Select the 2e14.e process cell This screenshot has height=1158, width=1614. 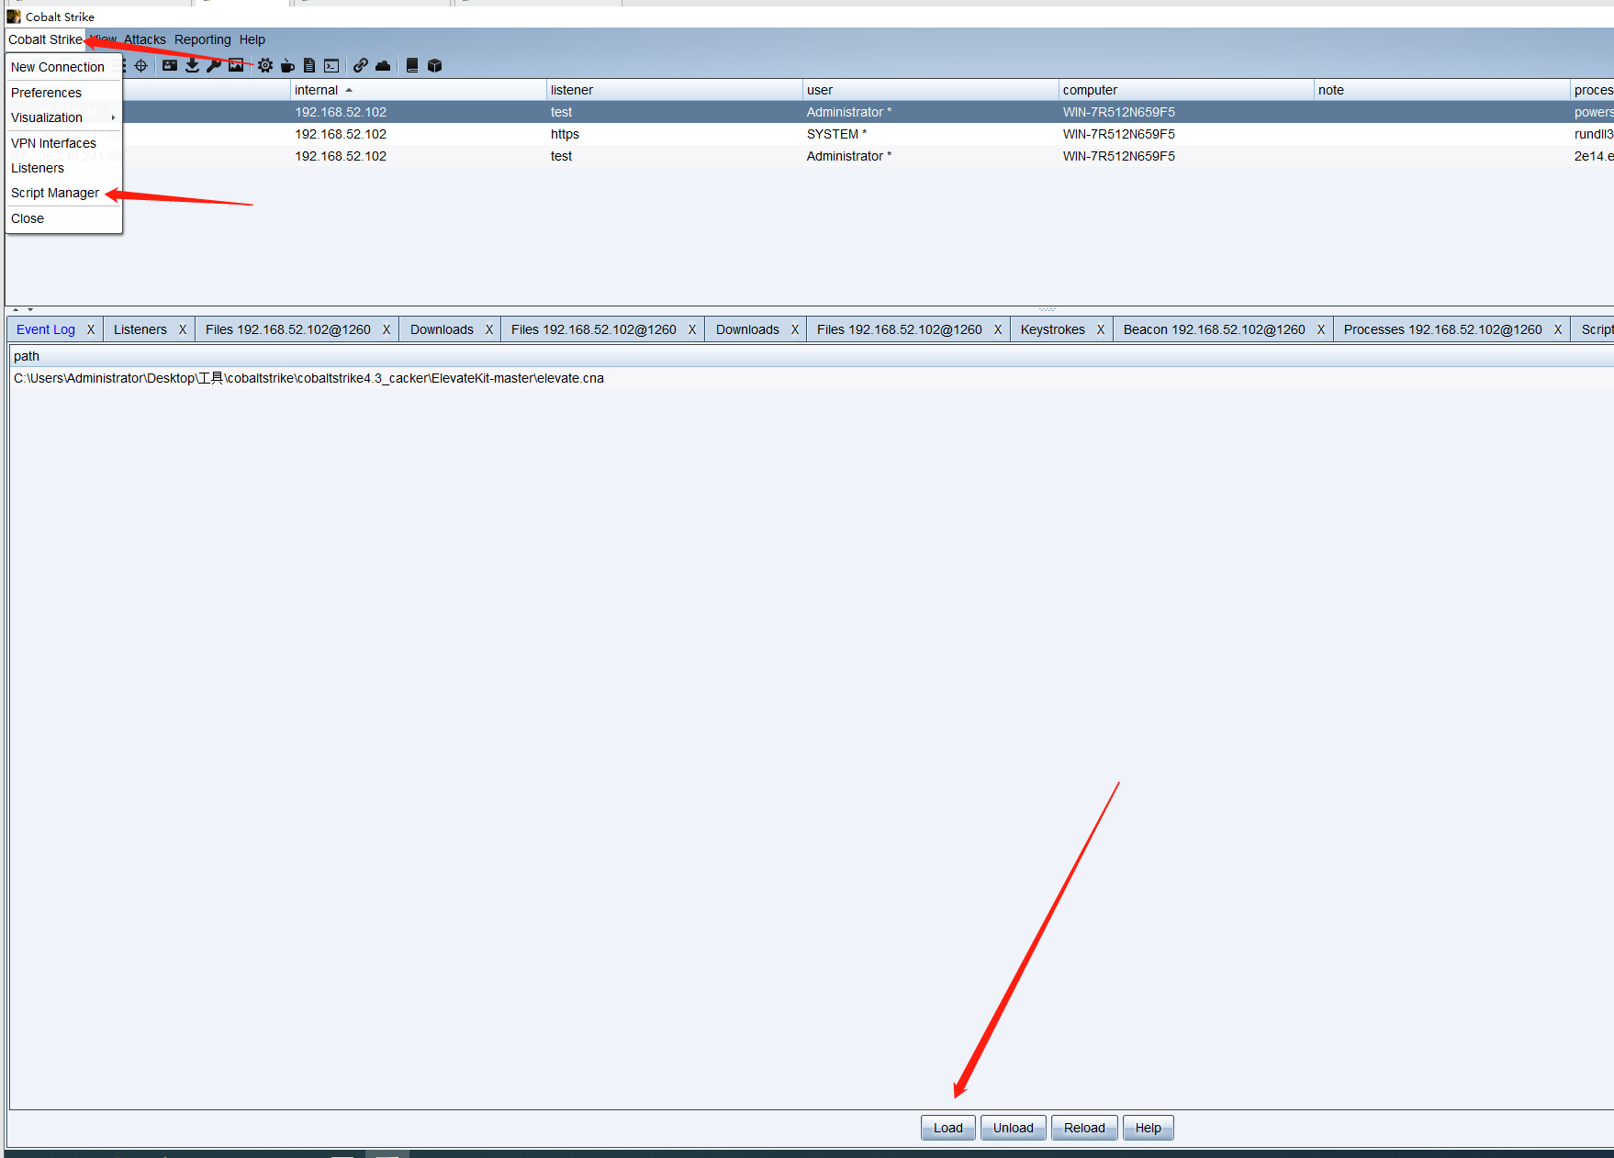coord(1593,156)
